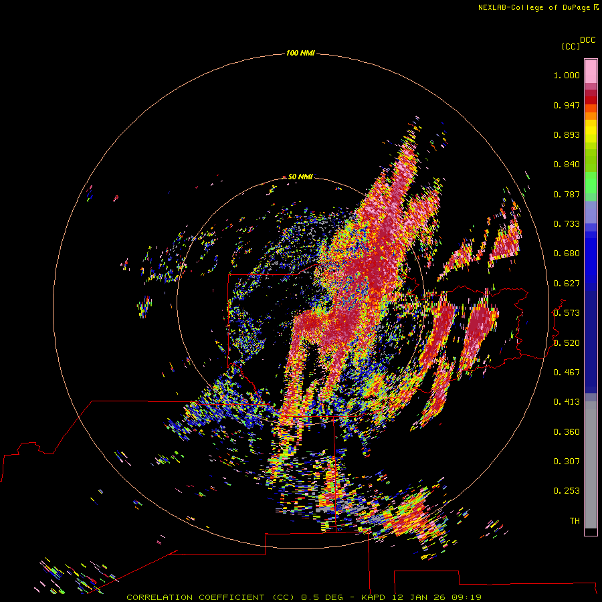Click the 100 NMI range ring label
The width and height of the screenshot is (602, 602).
[300, 53]
